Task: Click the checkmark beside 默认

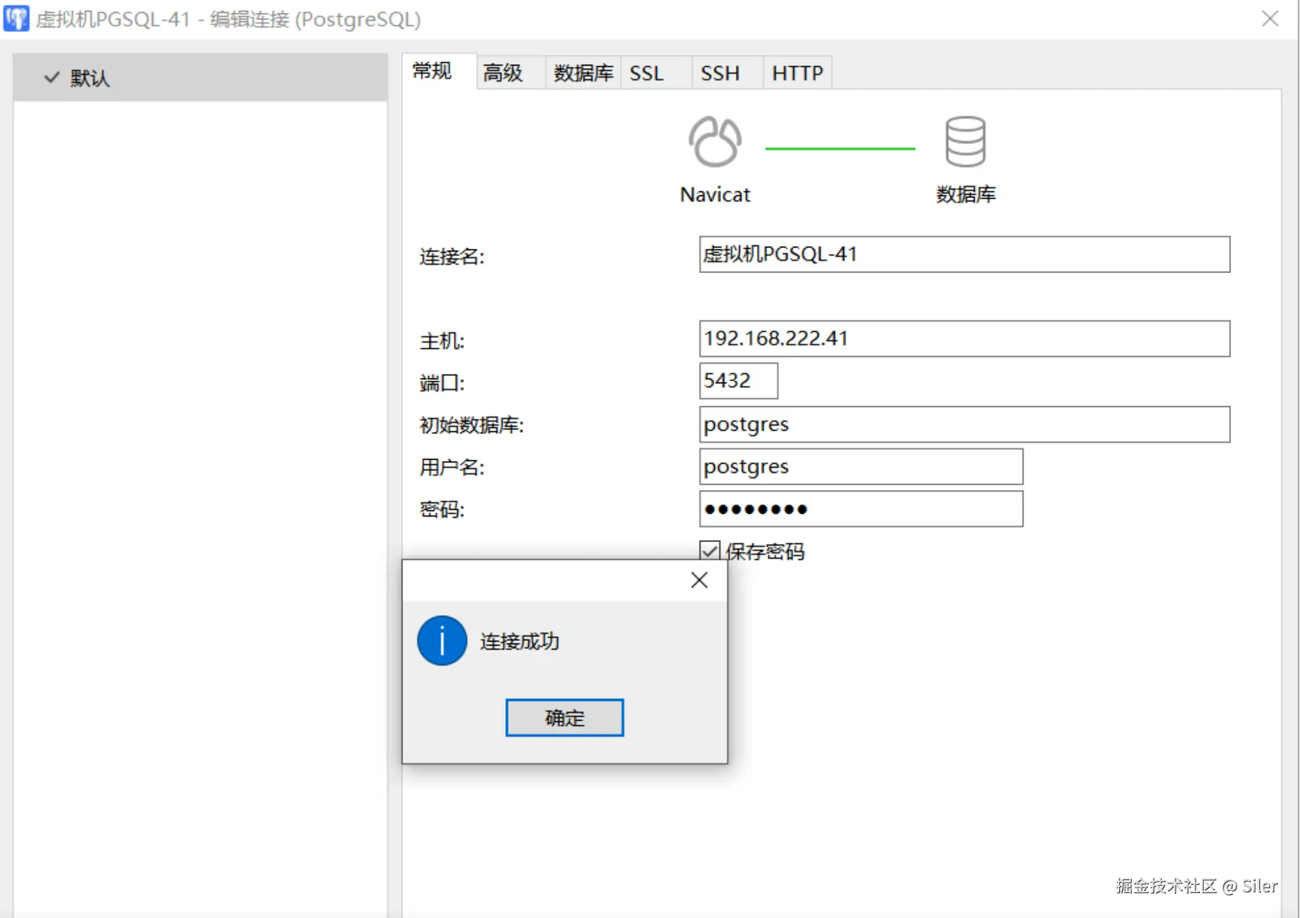Action: pos(51,78)
